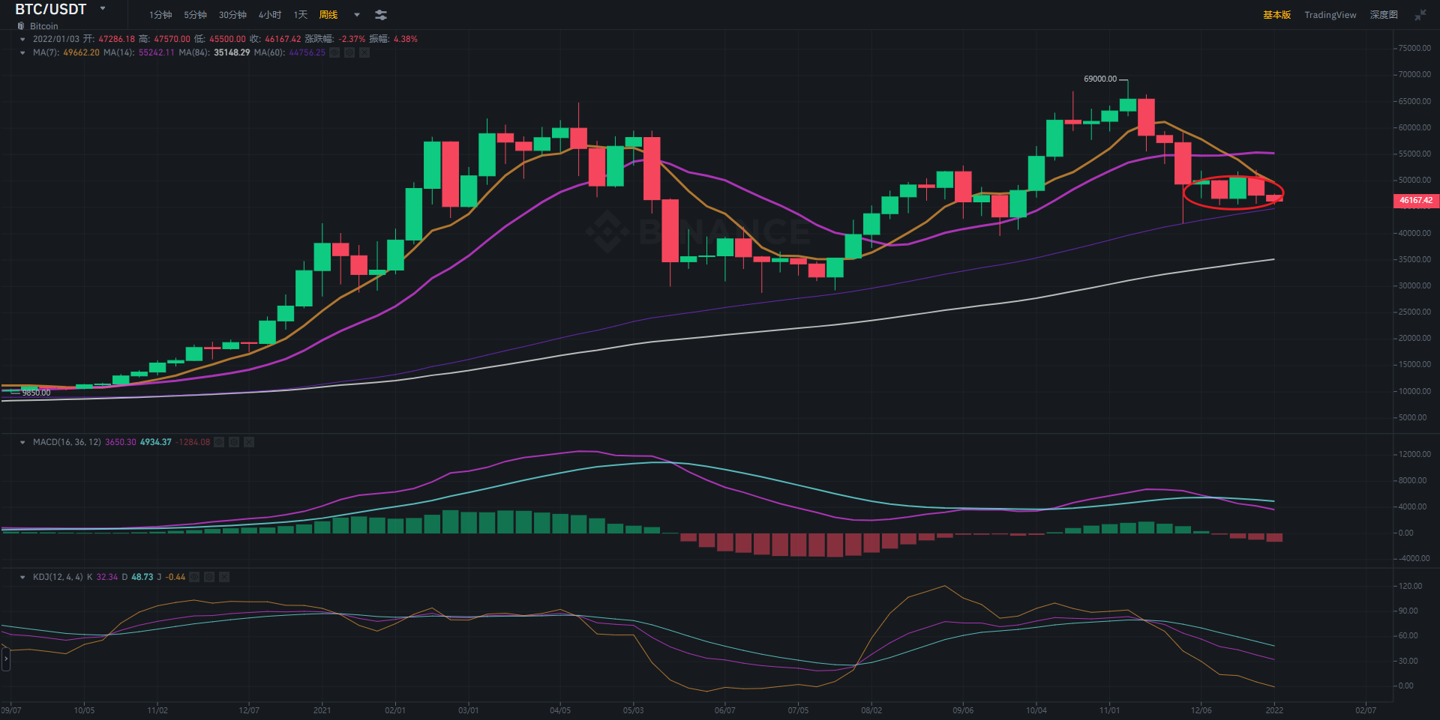Click the left edge panel expand handle
The width and height of the screenshot is (1440, 720).
(6, 659)
